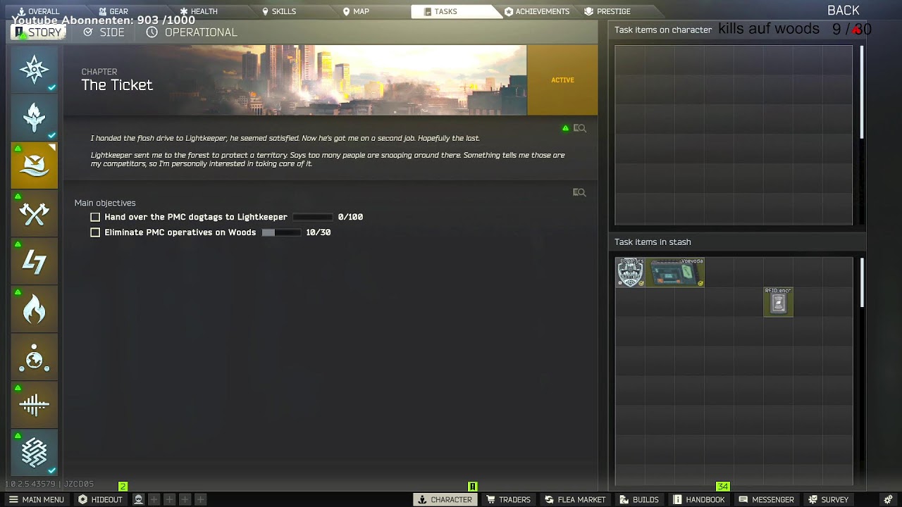Click the ACTIVE status label on banner

pos(562,80)
